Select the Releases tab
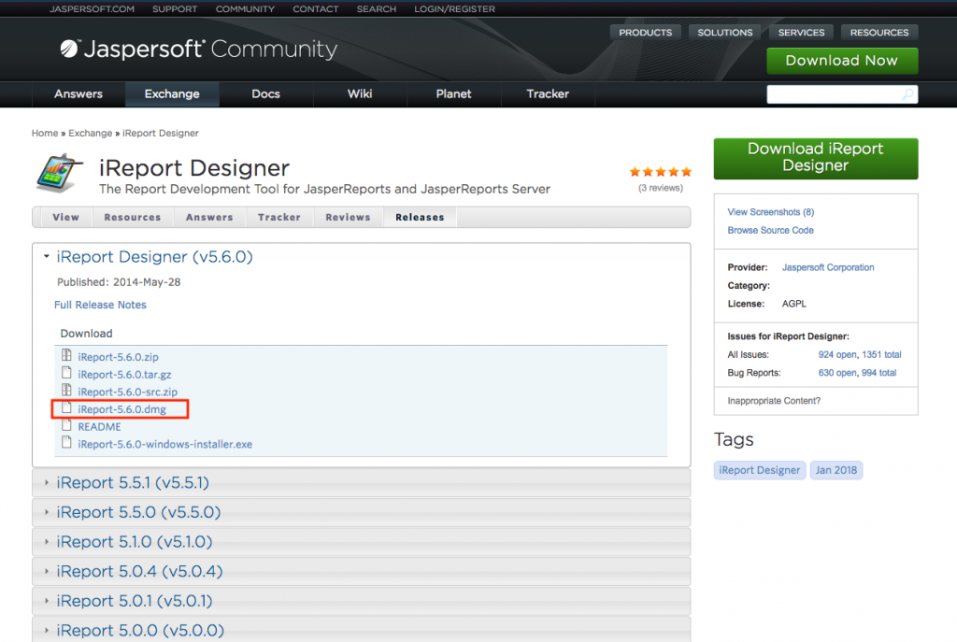This screenshot has width=957, height=642. pyautogui.click(x=420, y=217)
